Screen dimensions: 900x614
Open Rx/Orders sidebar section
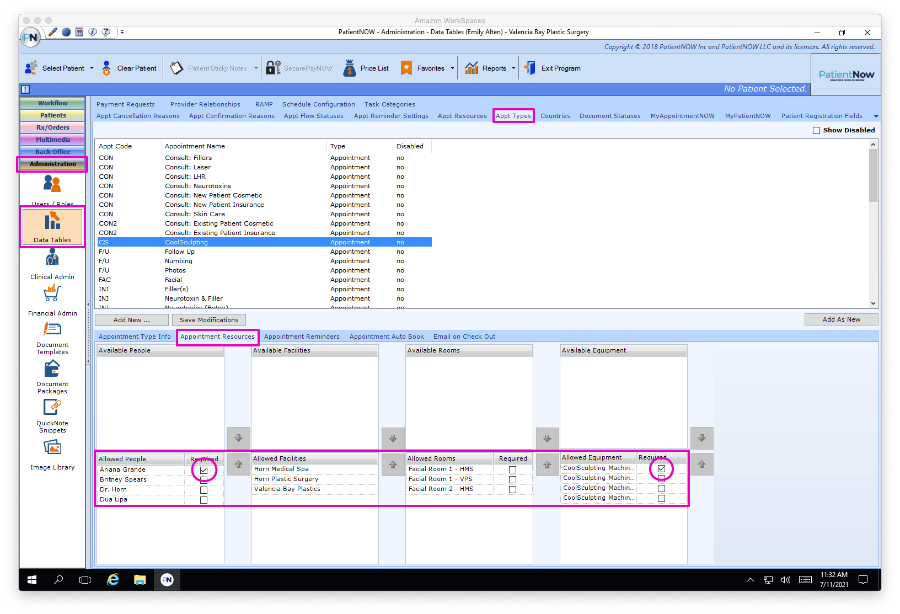(x=53, y=127)
